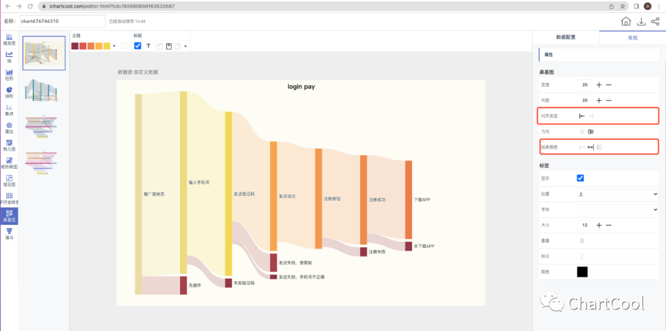The image size is (666, 331).
Task: Open the label position (位置) dropdown
Action: coord(617,194)
